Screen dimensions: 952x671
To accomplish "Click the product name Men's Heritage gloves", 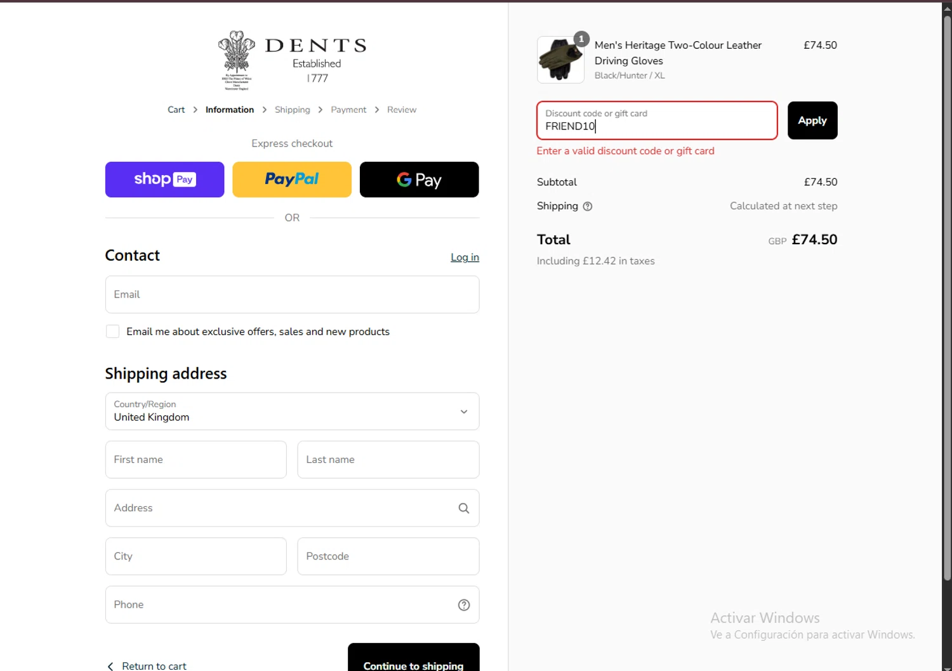I will pyautogui.click(x=678, y=53).
